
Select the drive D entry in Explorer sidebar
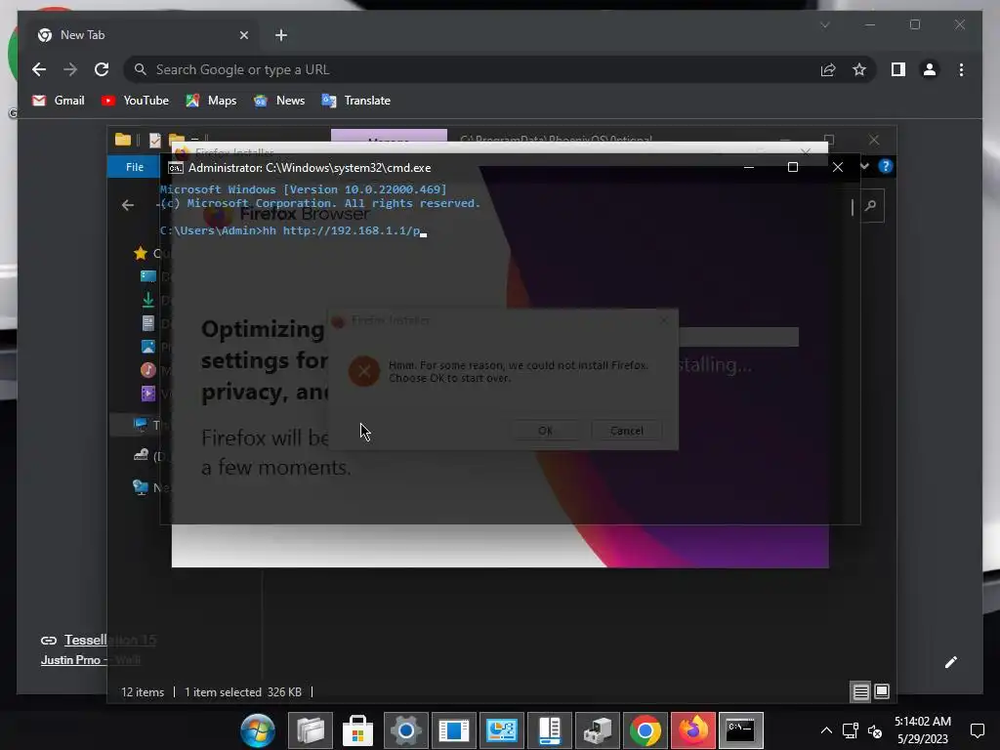[142, 455]
